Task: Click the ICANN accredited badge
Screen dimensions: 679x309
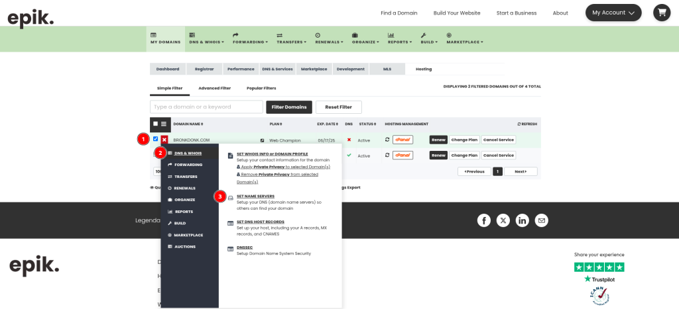Action: [x=599, y=295]
